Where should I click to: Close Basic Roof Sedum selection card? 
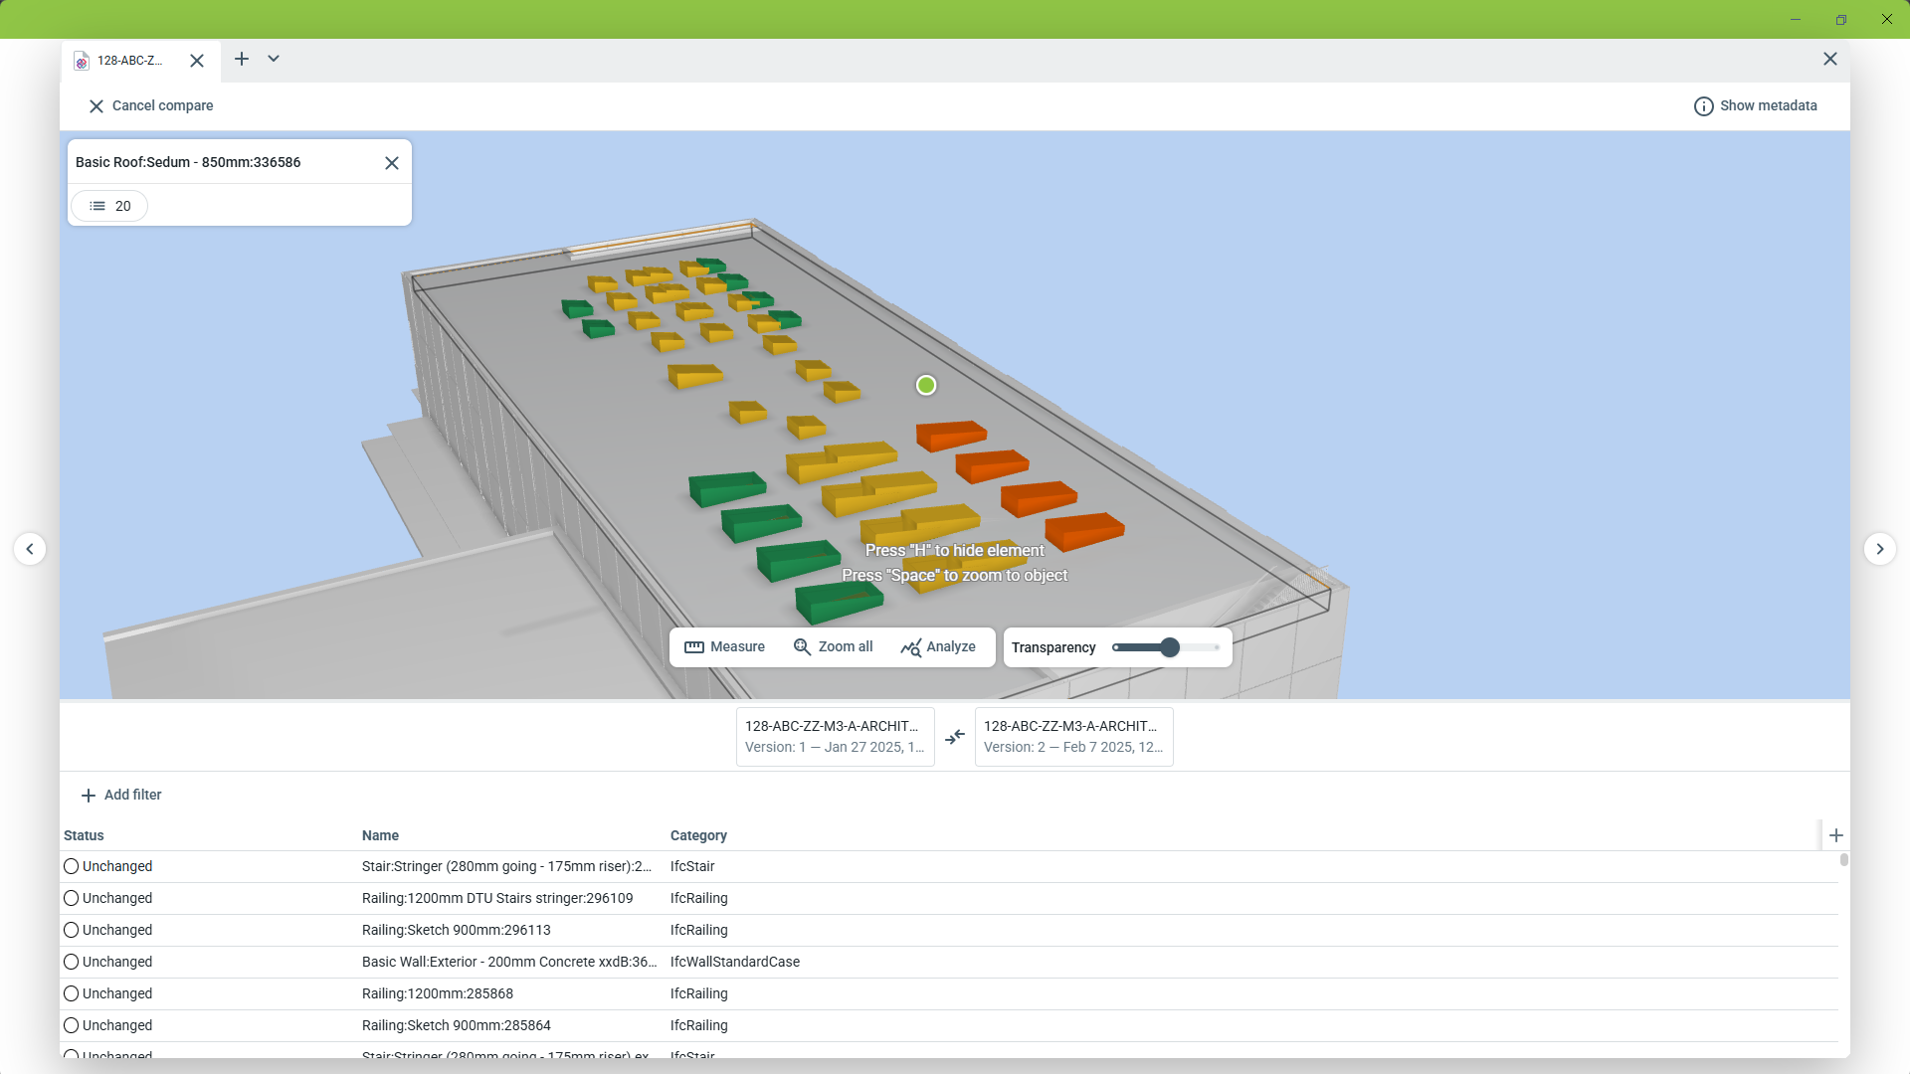pos(392,163)
